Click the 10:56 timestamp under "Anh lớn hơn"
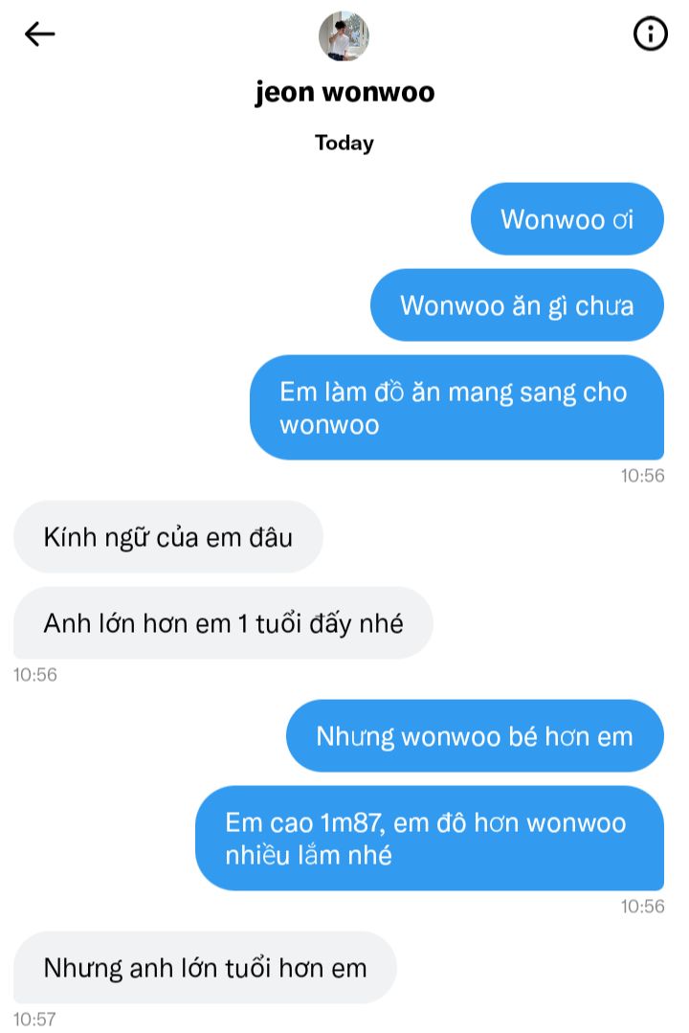This screenshot has height=1033, width=689. pyautogui.click(x=35, y=675)
